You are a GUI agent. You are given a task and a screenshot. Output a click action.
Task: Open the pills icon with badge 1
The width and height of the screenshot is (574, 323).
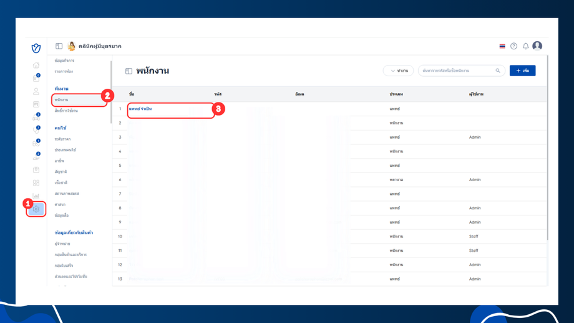click(36, 143)
